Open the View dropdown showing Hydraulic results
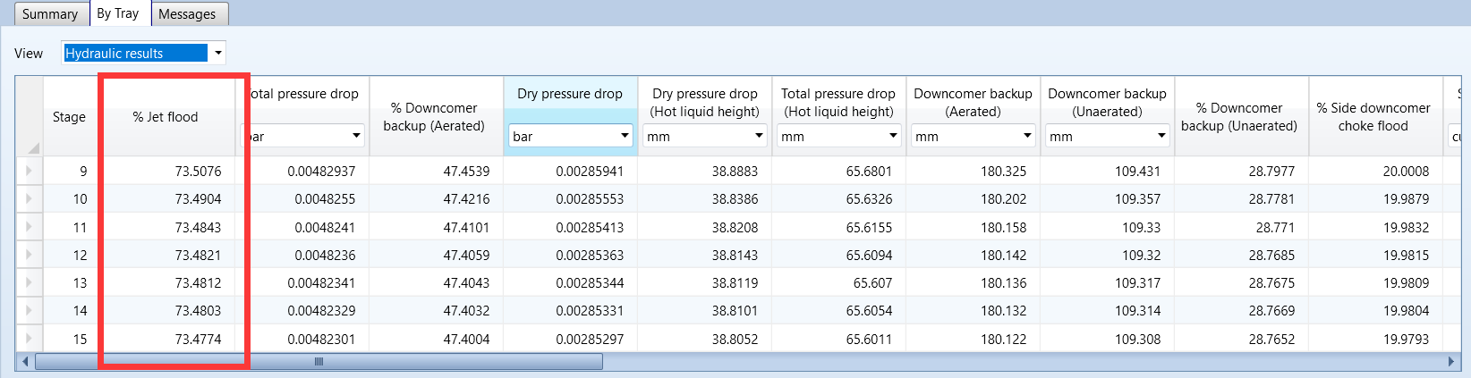Image resolution: width=1471 pixels, height=378 pixels. coord(217,54)
